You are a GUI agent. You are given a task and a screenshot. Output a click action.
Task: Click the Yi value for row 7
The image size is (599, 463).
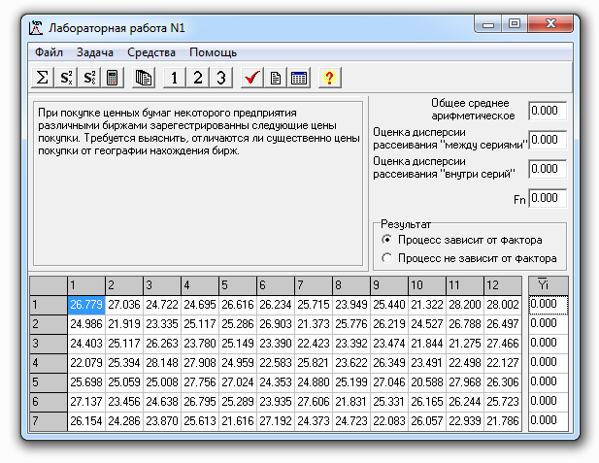(549, 421)
